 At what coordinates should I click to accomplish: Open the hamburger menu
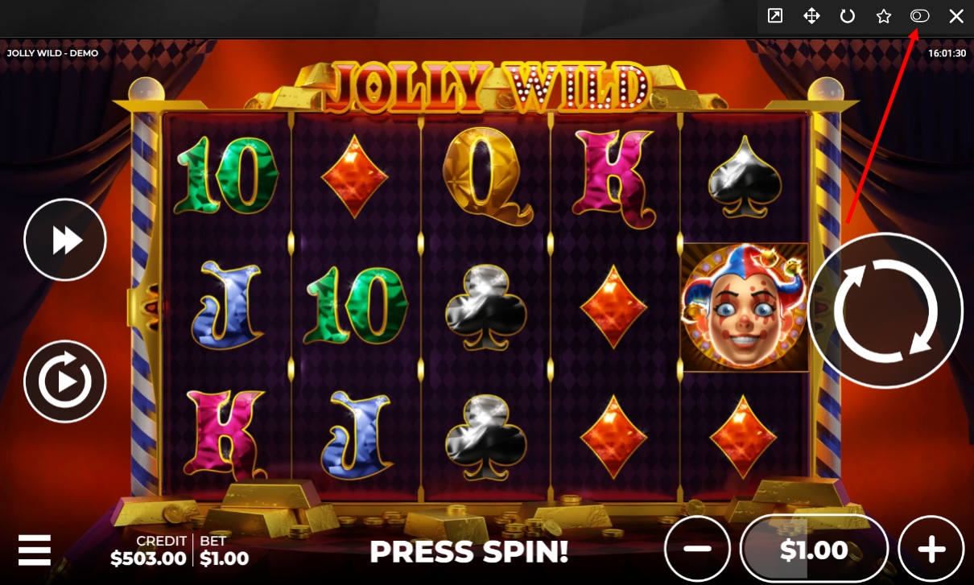click(x=35, y=550)
